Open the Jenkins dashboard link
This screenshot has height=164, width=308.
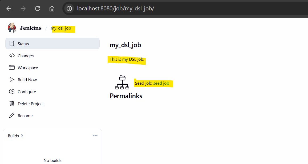click(x=31, y=28)
